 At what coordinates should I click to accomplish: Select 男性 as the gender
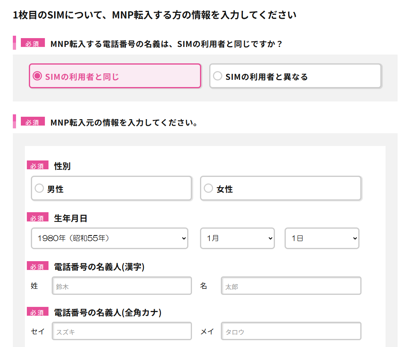coord(111,188)
